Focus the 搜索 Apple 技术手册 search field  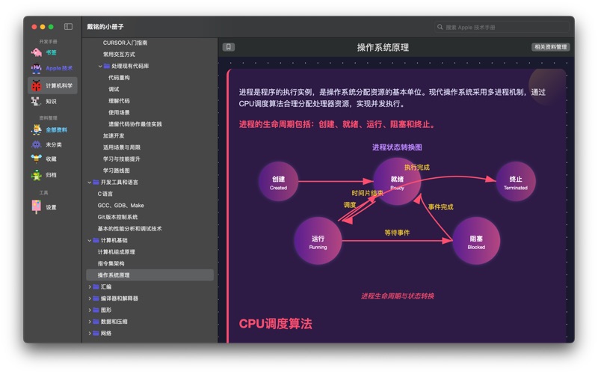click(502, 27)
